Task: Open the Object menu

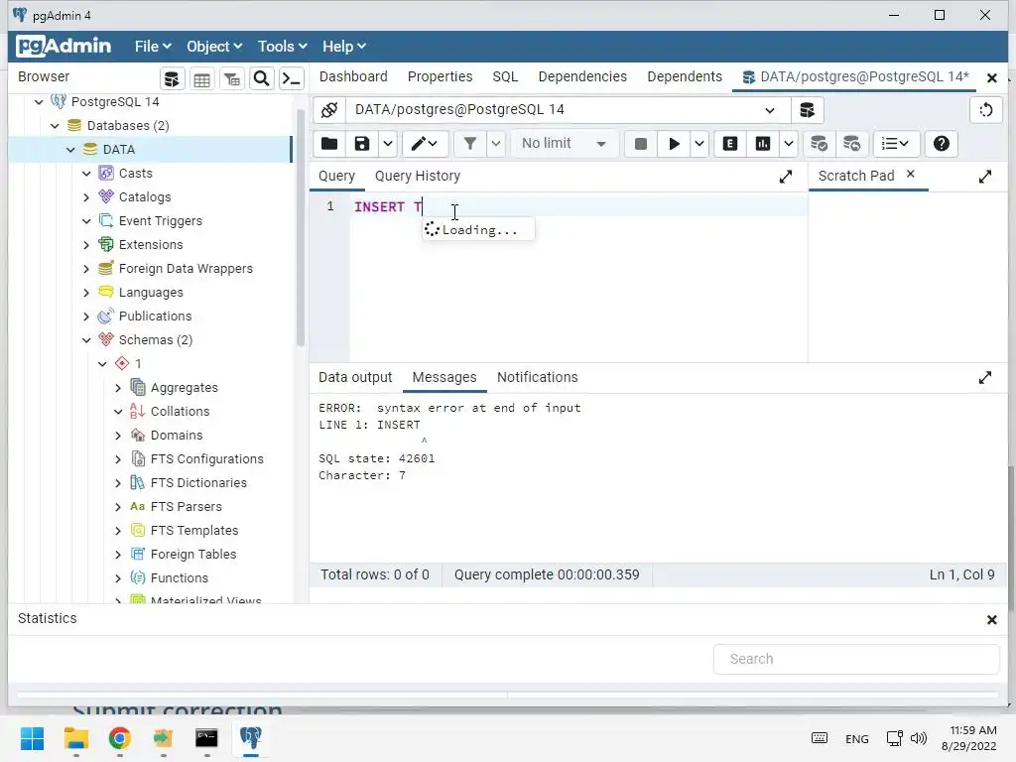Action: click(x=214, y=47)
